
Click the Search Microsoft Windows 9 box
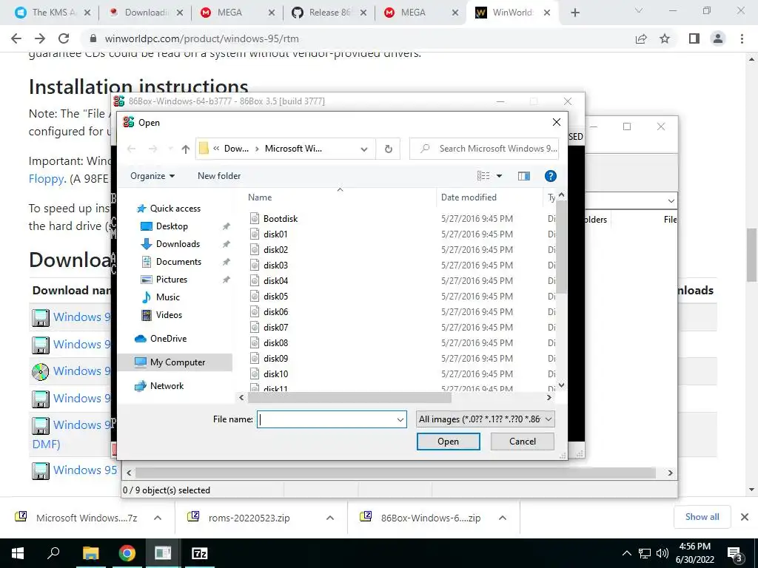(x=484, y=149)
